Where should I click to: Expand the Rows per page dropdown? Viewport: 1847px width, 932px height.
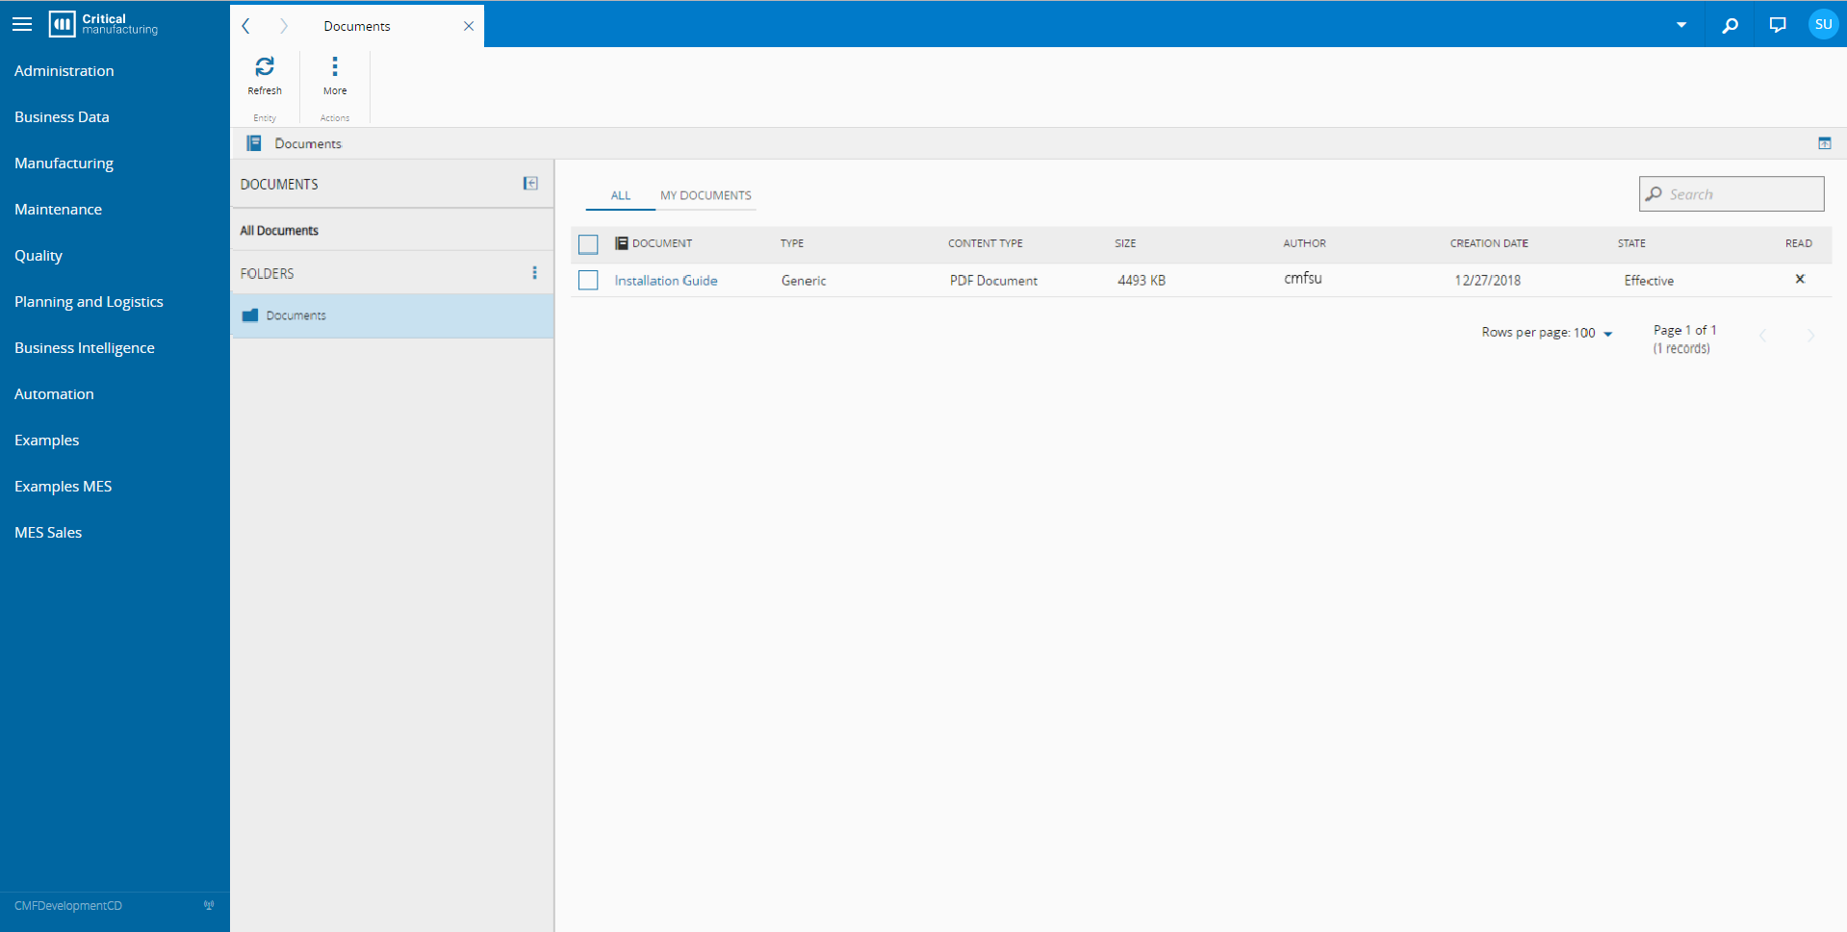(x=1607, y=334)
